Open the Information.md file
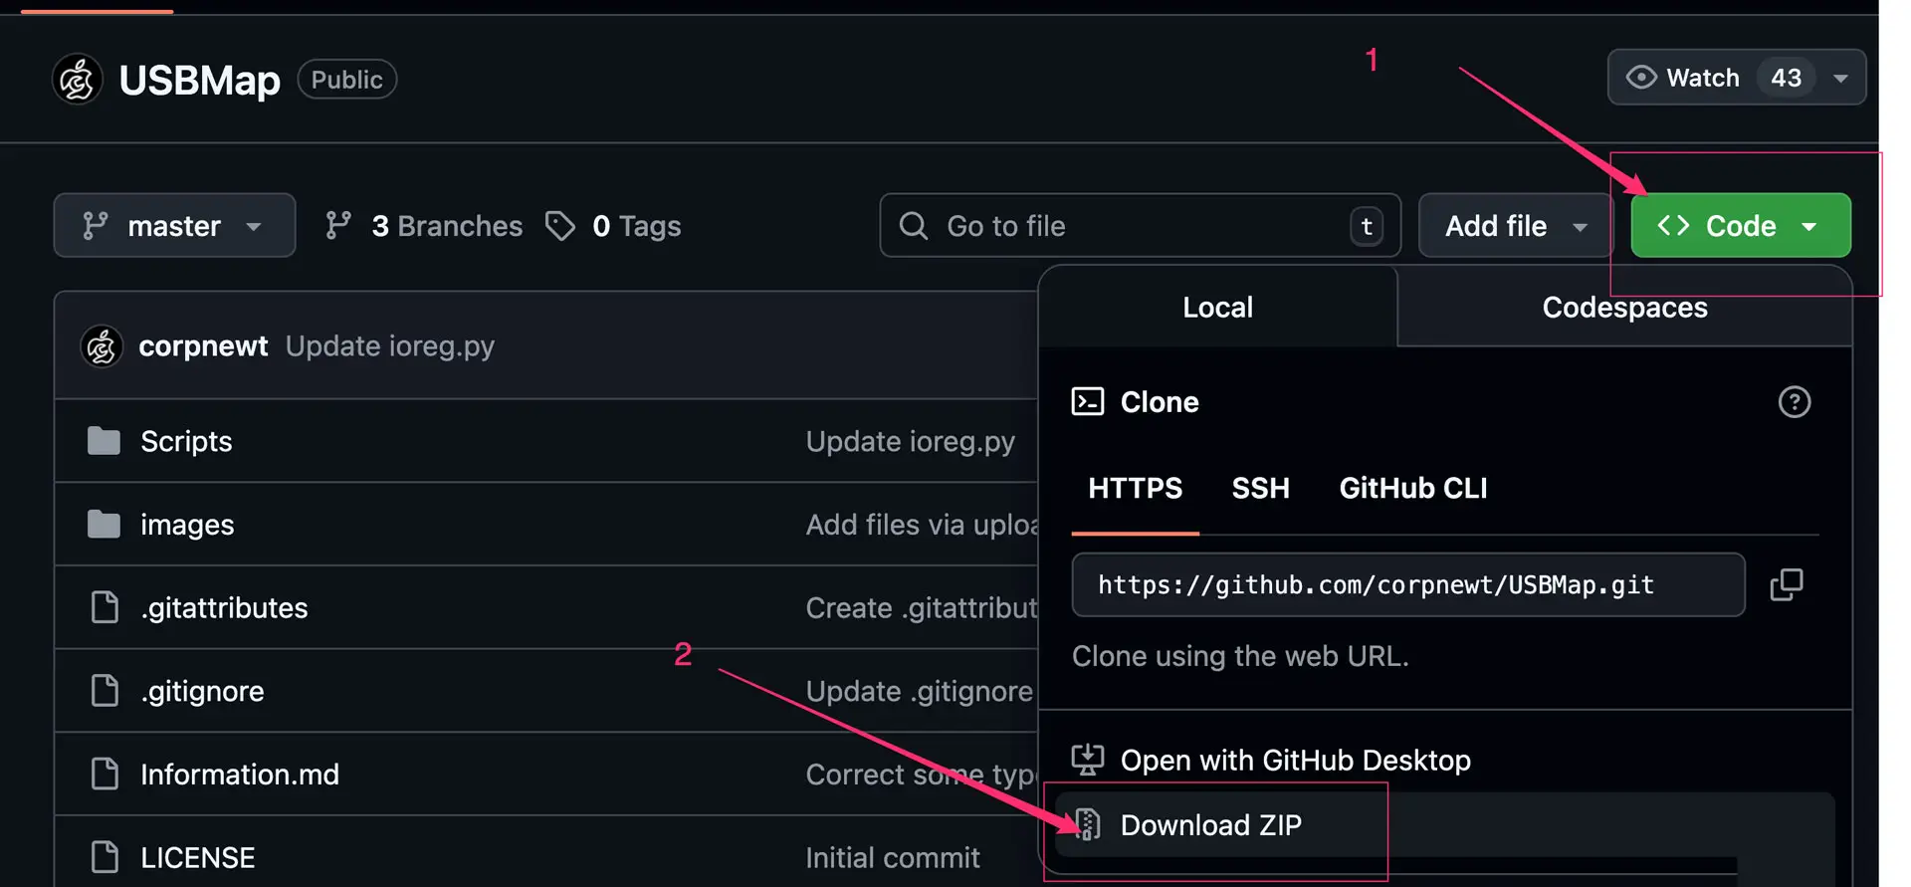Image resolution: width=1911 pixels, height=887 pixels. point(240,775)
